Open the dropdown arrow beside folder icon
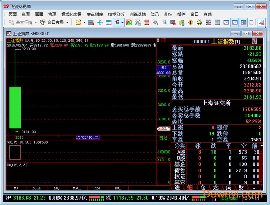This screenshot has width=270, height=205. tap(85, 22)
